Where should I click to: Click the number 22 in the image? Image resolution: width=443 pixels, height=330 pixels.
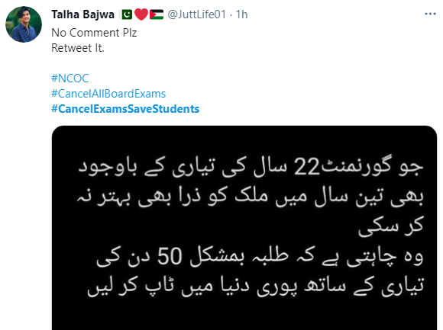(x=307, y=168)
